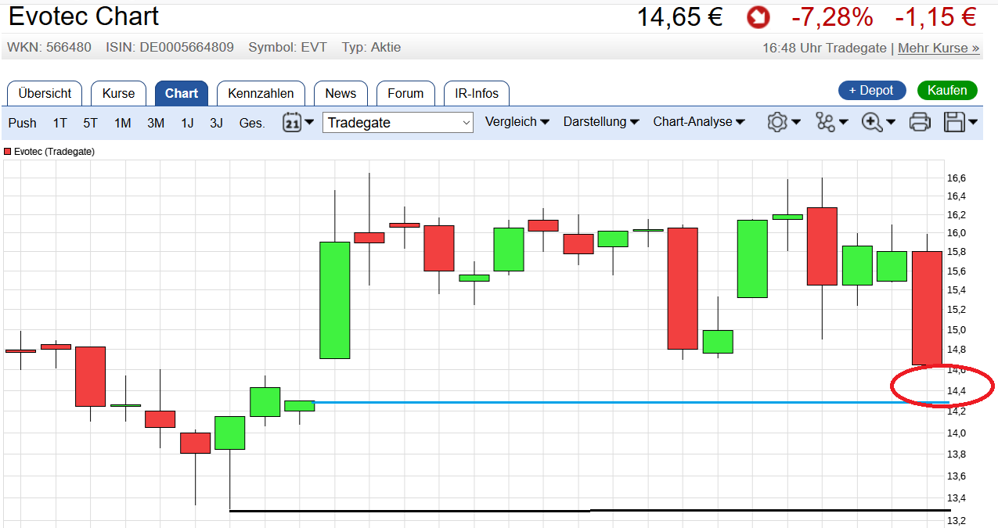Image resolution: width=998 pixels, height=528 pixels.
Task: Expand the arrow next to the gear icon
Action: 796,122
